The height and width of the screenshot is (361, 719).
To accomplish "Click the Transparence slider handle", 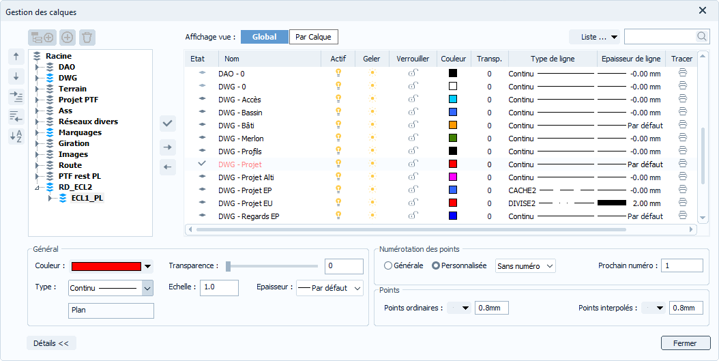I will click(x=228, y=266).
